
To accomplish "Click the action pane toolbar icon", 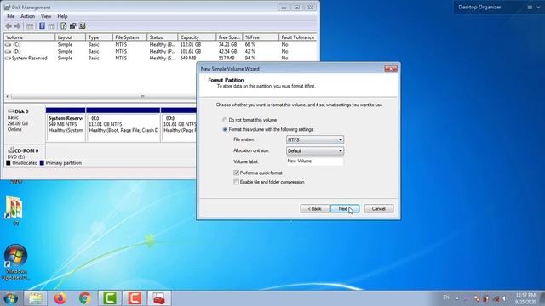I will pyautogui.click(x=52, y=26).
